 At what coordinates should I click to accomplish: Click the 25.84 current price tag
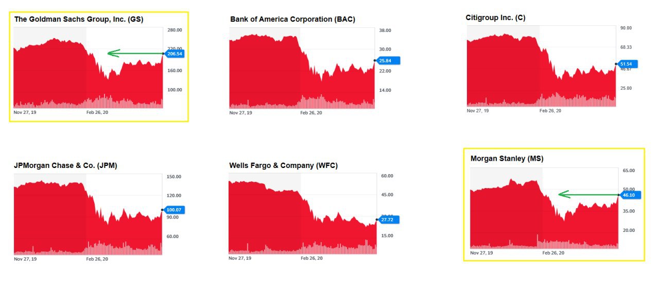pyautogui.click(x=388, y=61)
